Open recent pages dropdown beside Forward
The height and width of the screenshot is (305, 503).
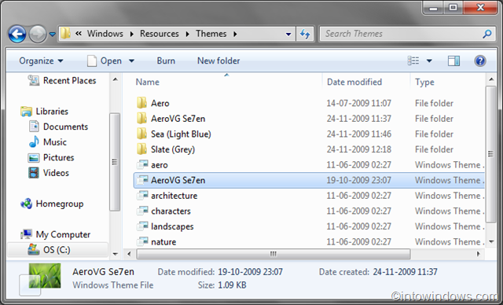coord(52,34)
